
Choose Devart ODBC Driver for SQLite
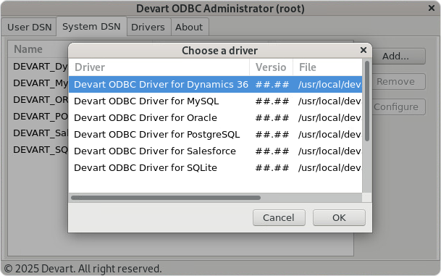click(x=215, y=167)
